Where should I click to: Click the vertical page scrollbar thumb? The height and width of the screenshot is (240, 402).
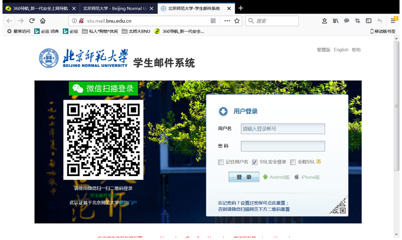coord(396,106)
